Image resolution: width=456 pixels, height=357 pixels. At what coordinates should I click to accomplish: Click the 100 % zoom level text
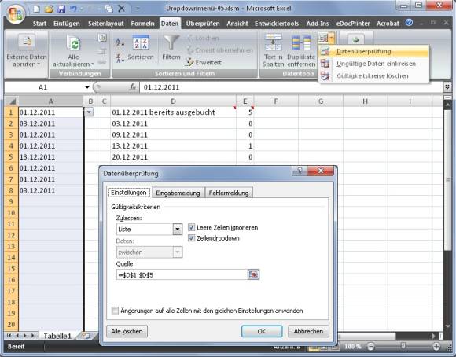(353, 346)
